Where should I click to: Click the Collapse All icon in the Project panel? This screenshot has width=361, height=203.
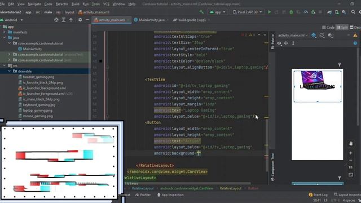[x=71, y=20]
